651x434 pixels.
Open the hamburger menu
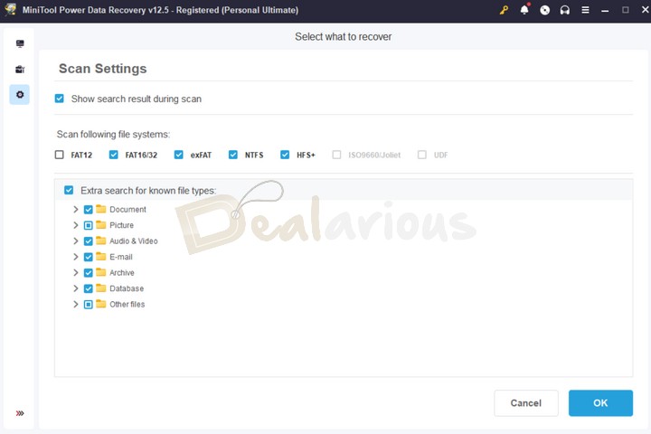(585, 10)
